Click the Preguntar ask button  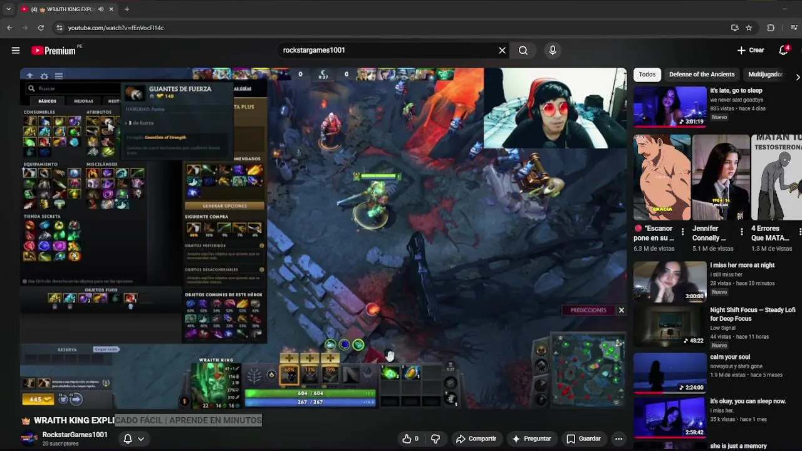coord(531,439)
